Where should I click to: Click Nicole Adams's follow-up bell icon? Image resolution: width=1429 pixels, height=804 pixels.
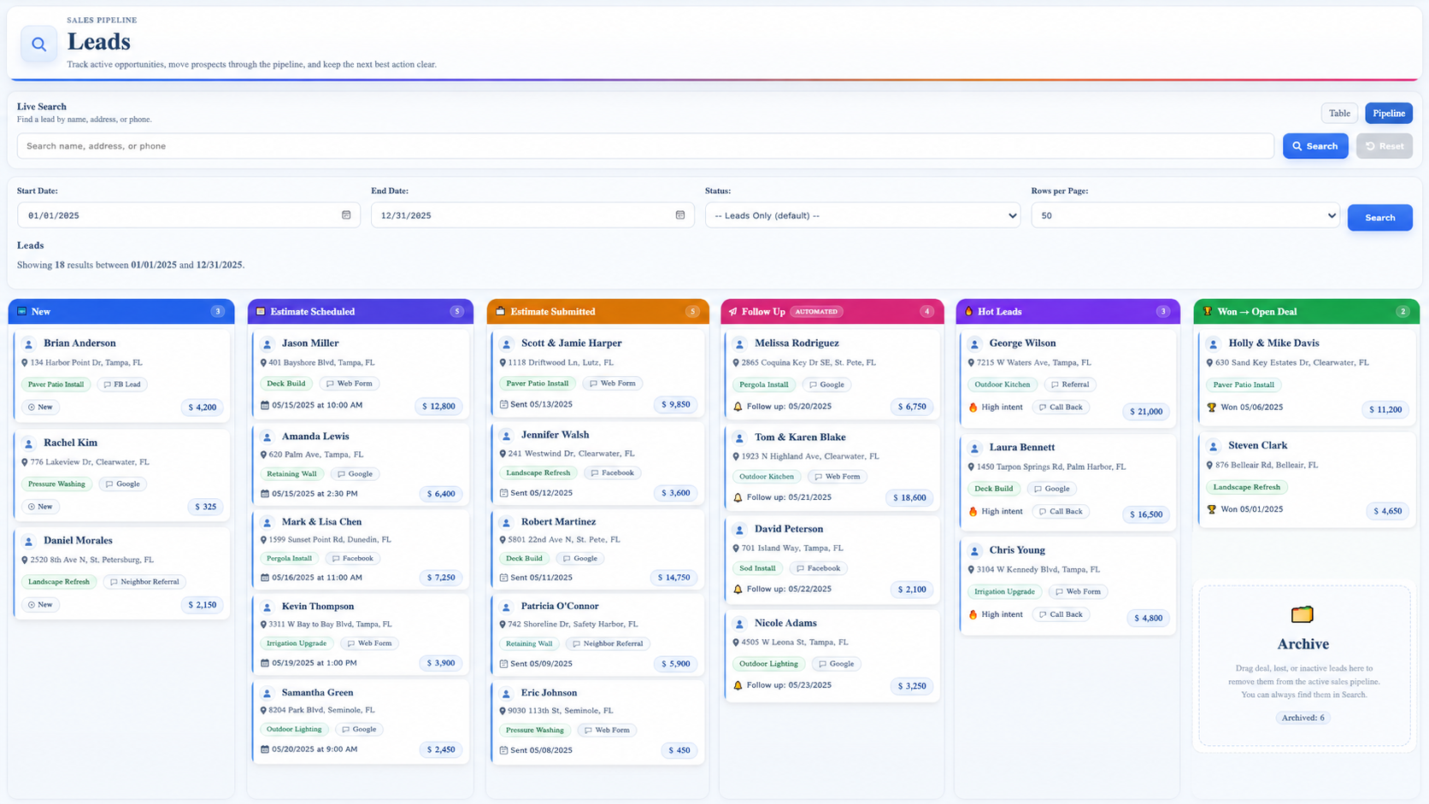tap(738, 685)
